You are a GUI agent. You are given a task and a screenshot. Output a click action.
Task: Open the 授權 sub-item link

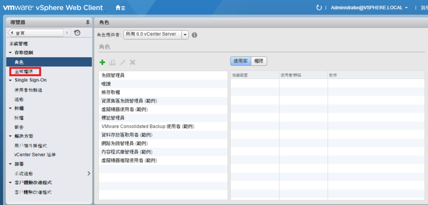point(19,118)
